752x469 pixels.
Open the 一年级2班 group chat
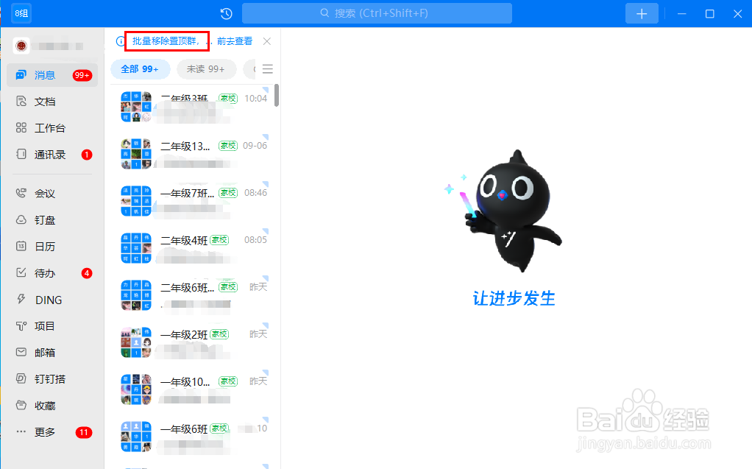[x=193, y=342]
